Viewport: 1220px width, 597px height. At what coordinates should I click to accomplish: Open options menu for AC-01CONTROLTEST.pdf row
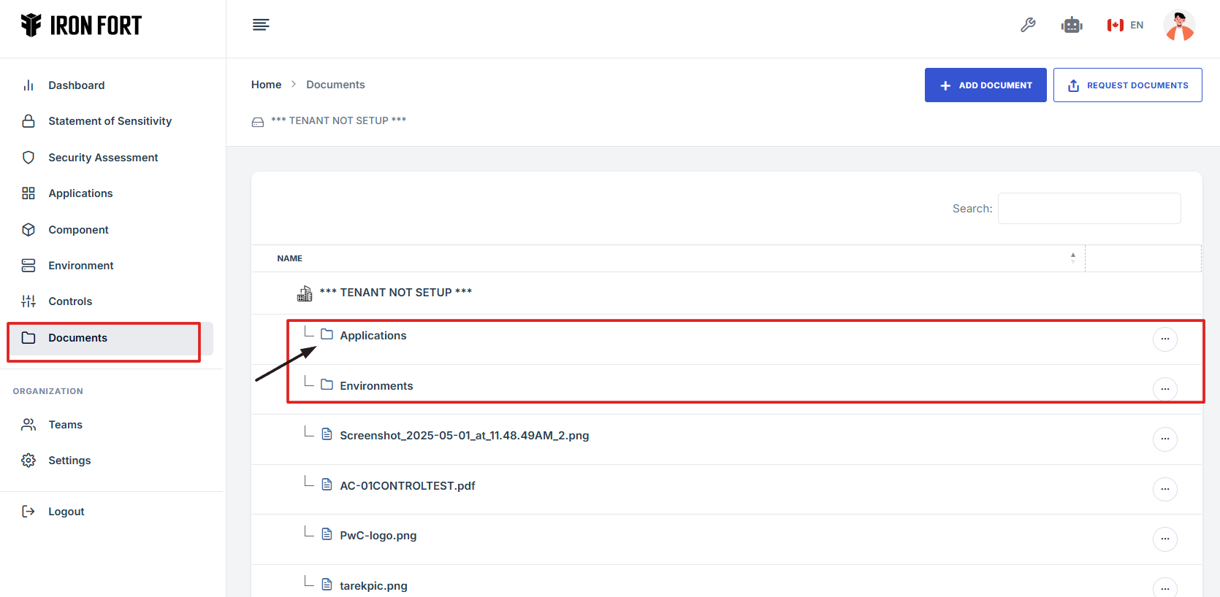(1164, 489)
